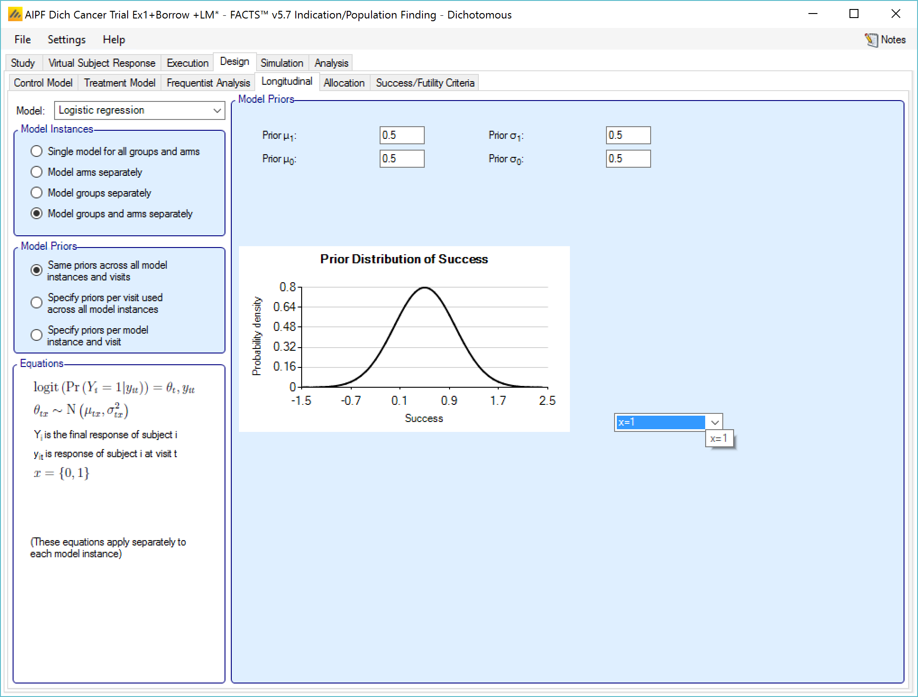Switch to Virtual Subject Response tab
Screen dimensions: 918x697
pos(101,63)
